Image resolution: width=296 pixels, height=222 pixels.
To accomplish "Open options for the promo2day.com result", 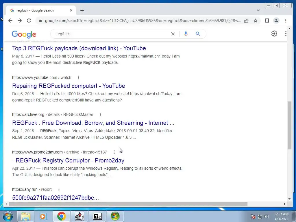I will pos(114,152).
